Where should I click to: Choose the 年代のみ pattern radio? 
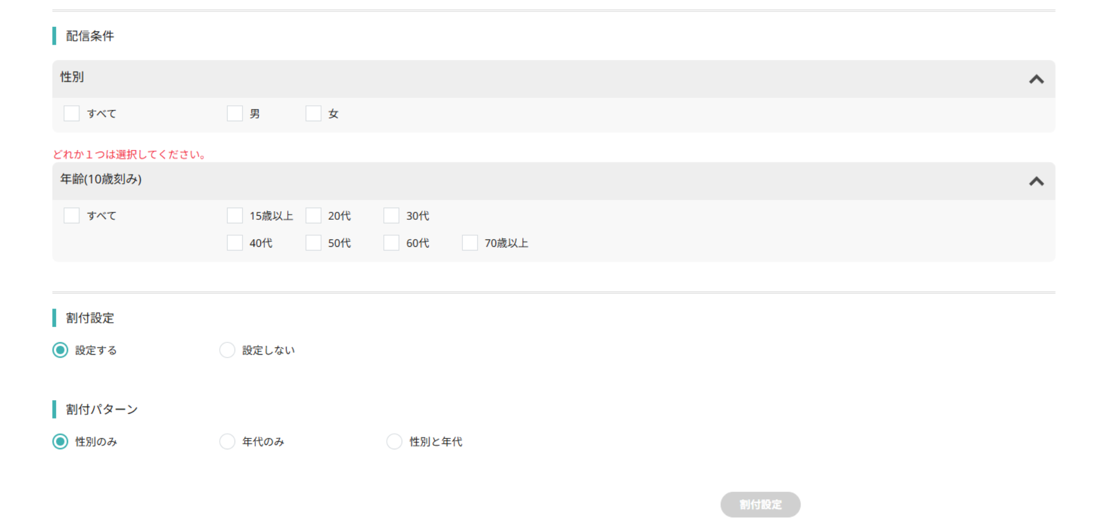pos(227,442)
